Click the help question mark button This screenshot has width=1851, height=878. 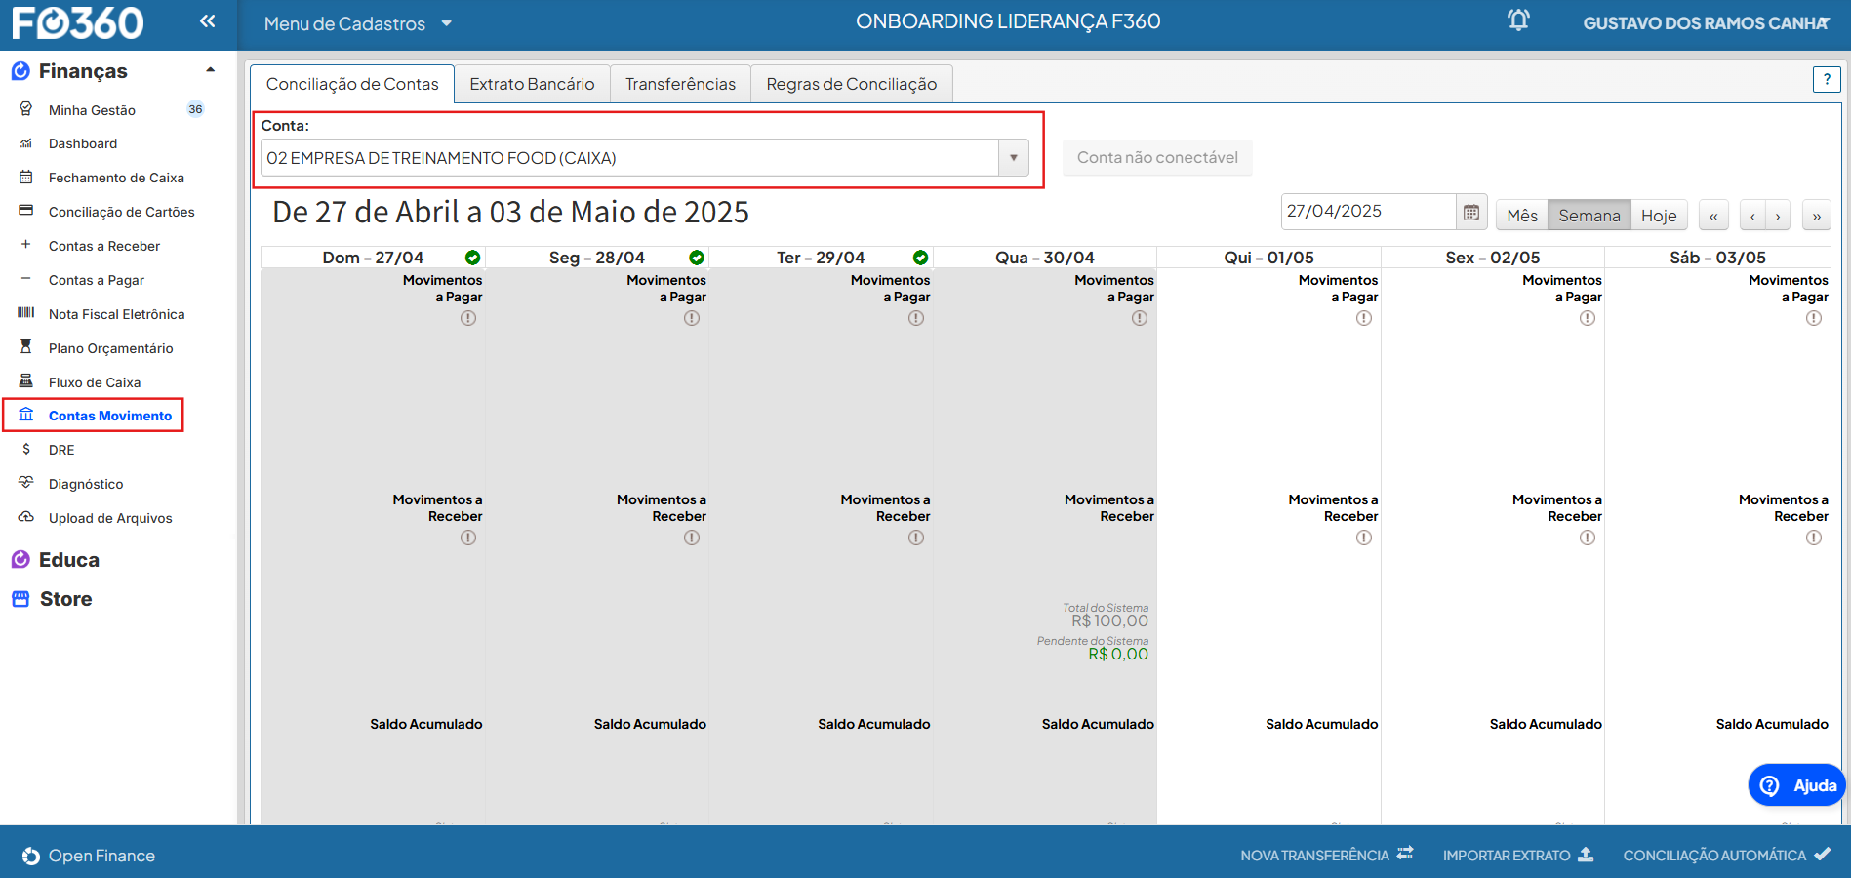tap(1826, 79)
